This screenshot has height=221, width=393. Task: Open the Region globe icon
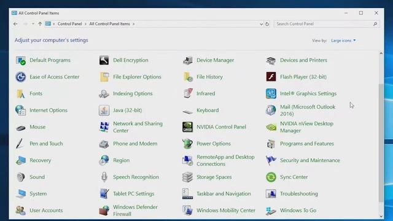tap(104, 160)
